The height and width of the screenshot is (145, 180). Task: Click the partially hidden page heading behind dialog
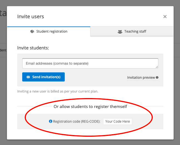click(x=3, y=13)
